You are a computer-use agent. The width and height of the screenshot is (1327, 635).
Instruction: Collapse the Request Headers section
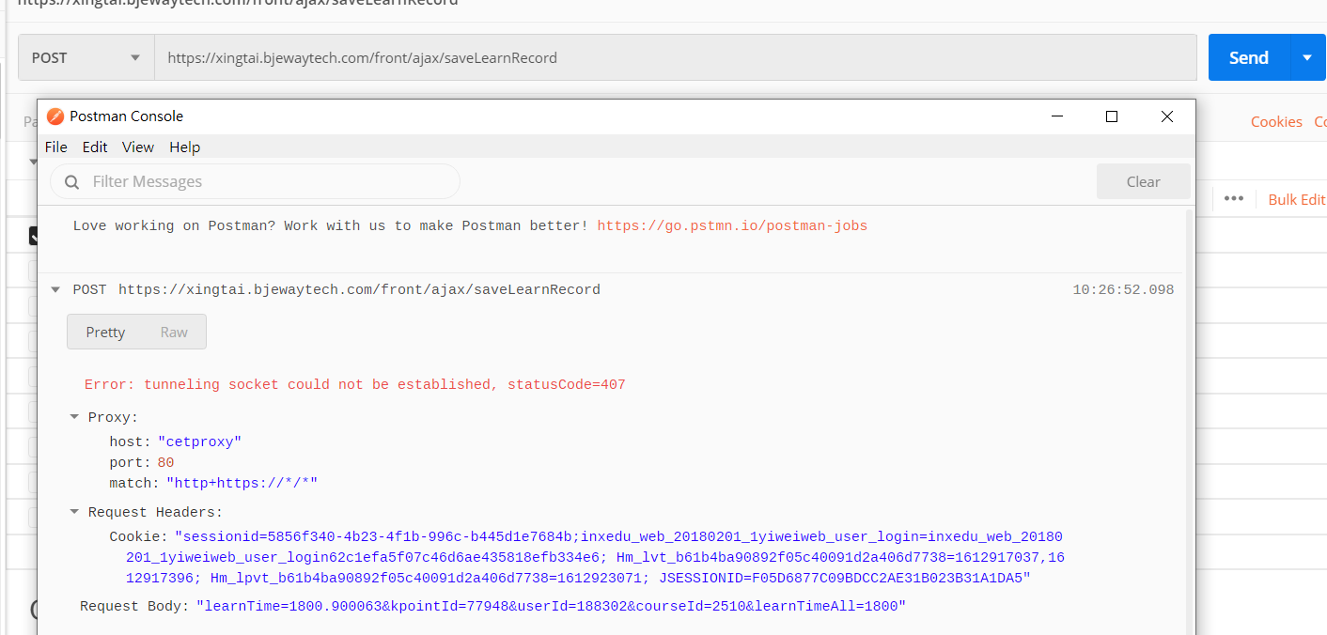[x=74, y=512]
